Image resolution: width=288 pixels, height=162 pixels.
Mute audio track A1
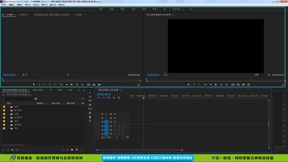[115, 126]
